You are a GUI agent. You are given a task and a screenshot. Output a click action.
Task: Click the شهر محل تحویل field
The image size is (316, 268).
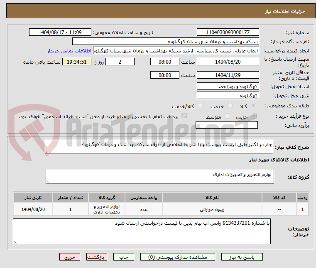[x=228, y=95]
